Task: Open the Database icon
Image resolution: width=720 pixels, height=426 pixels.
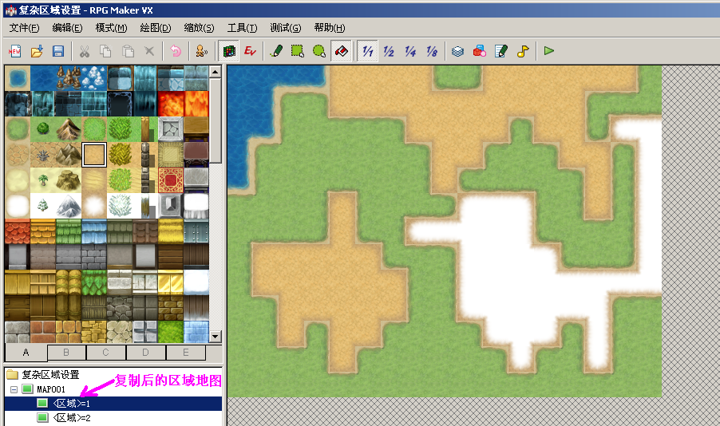Action: (x=458, y=51)
